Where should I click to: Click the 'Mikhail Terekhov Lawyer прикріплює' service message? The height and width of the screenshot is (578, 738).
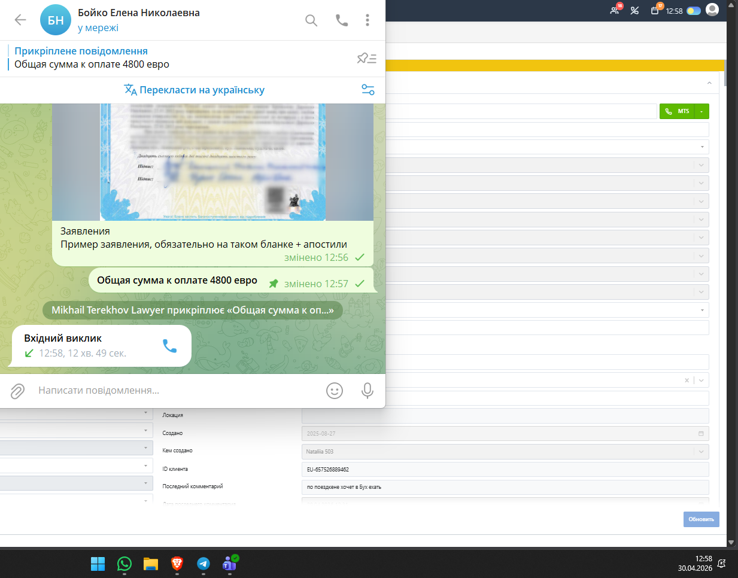[x=193, y=310]
